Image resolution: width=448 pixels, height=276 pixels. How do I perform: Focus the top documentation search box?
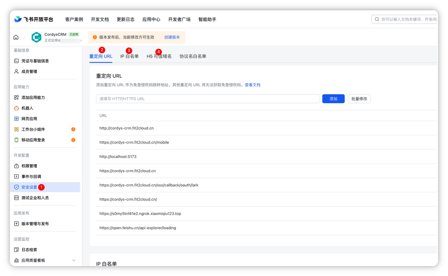404,19
